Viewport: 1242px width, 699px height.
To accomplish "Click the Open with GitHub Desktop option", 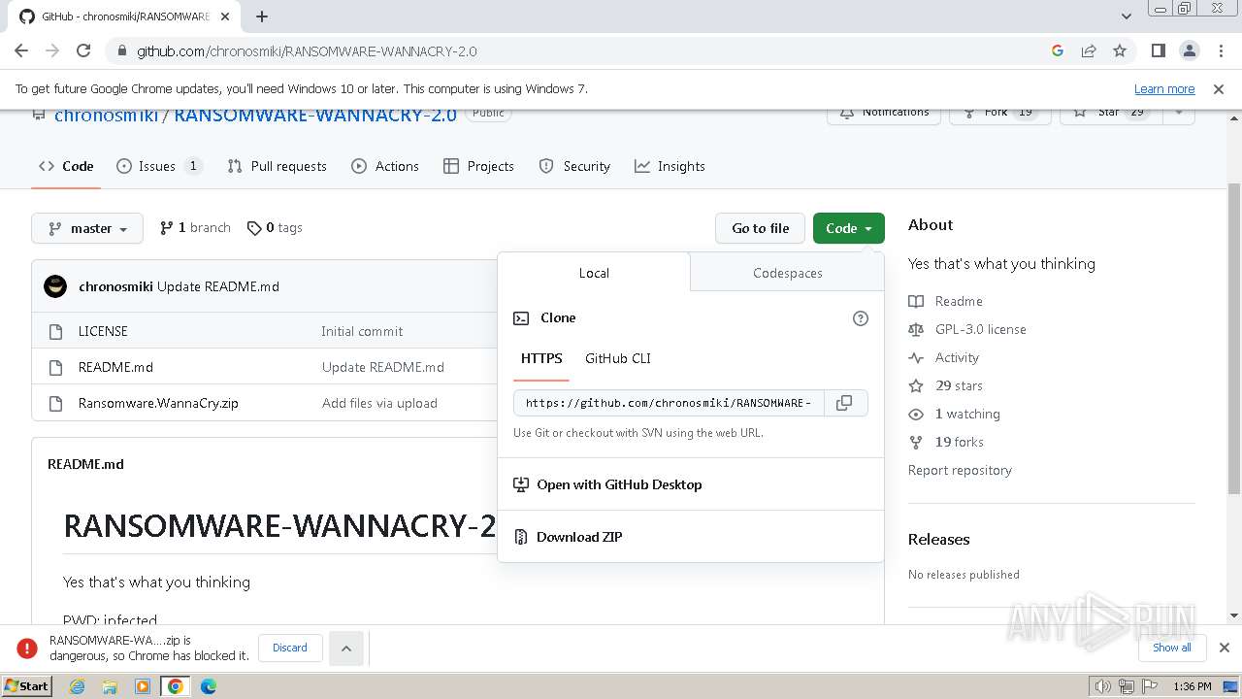I will 619,484.
